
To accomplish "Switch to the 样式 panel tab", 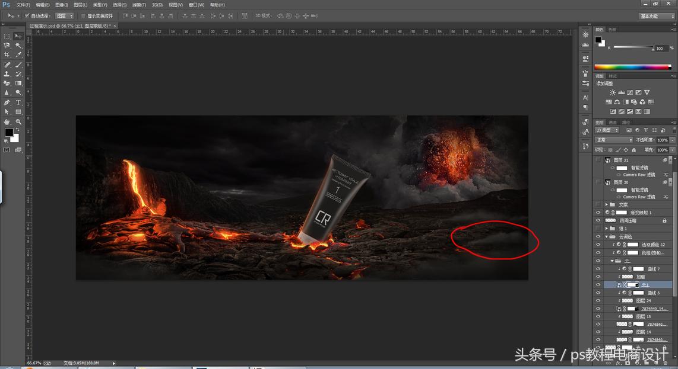I will tap(613, 76).
